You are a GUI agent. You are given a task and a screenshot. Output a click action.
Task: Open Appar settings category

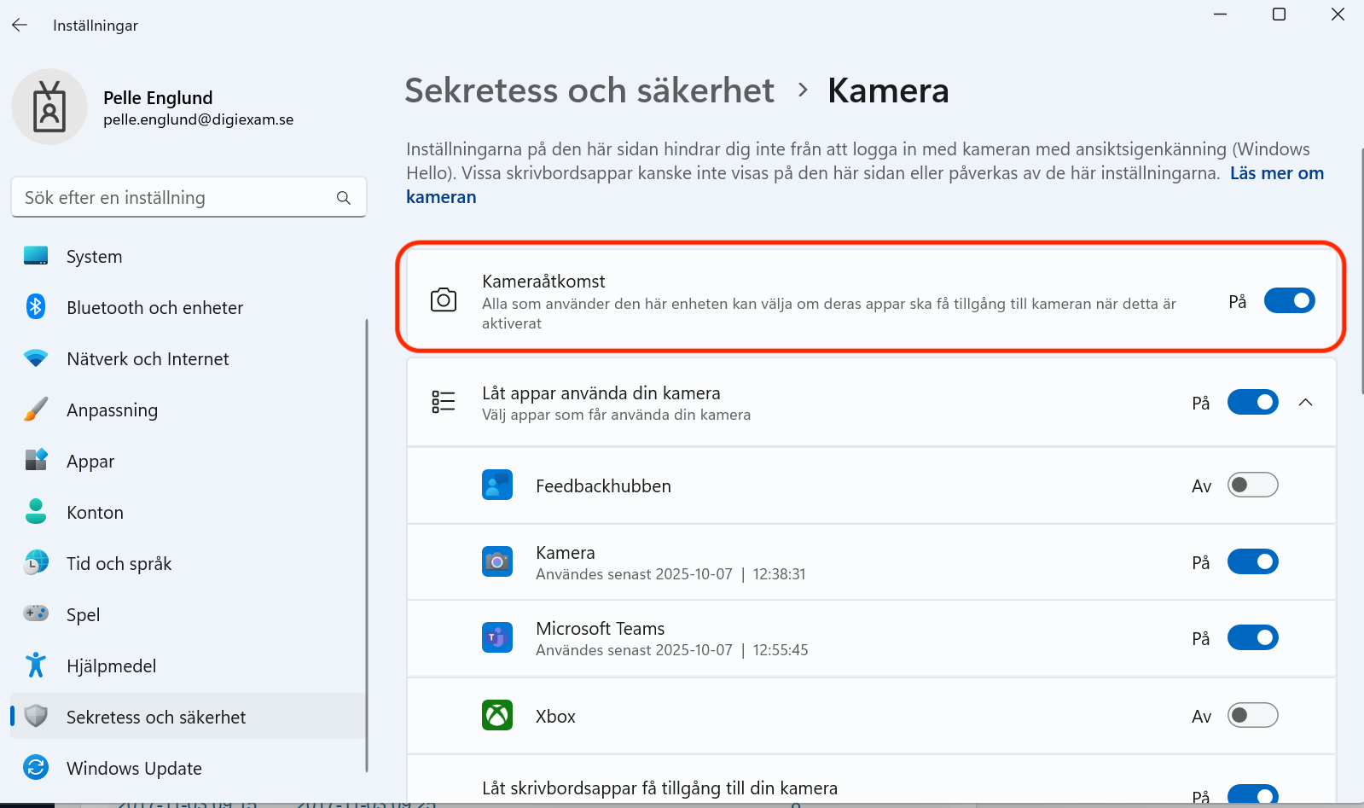pos(189,461)
